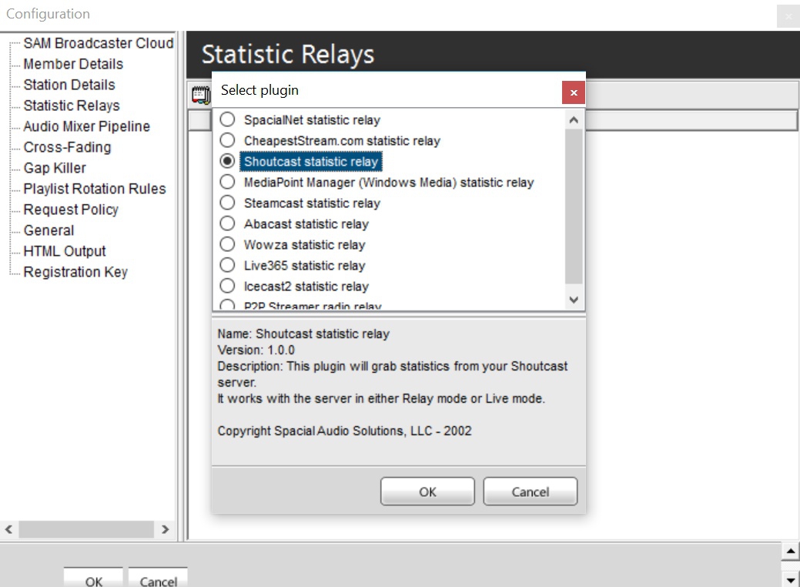Image resolution: width=800 pixels, height=587 pixels.
Task: Cancel the Select plugin dialog
Action: click(530, 491)
